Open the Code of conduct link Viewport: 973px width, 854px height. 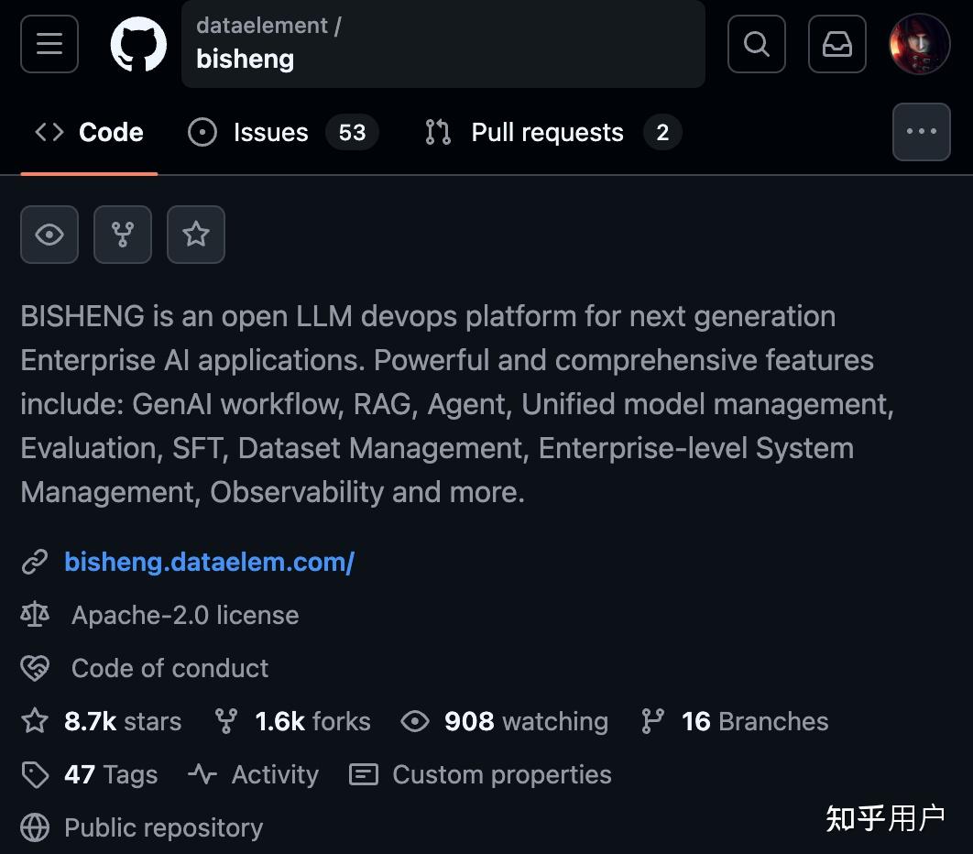tap(169, 668)
